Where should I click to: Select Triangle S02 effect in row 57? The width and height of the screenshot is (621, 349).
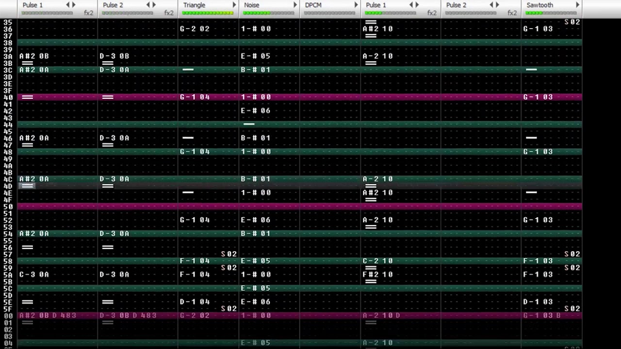click(229, 254)
